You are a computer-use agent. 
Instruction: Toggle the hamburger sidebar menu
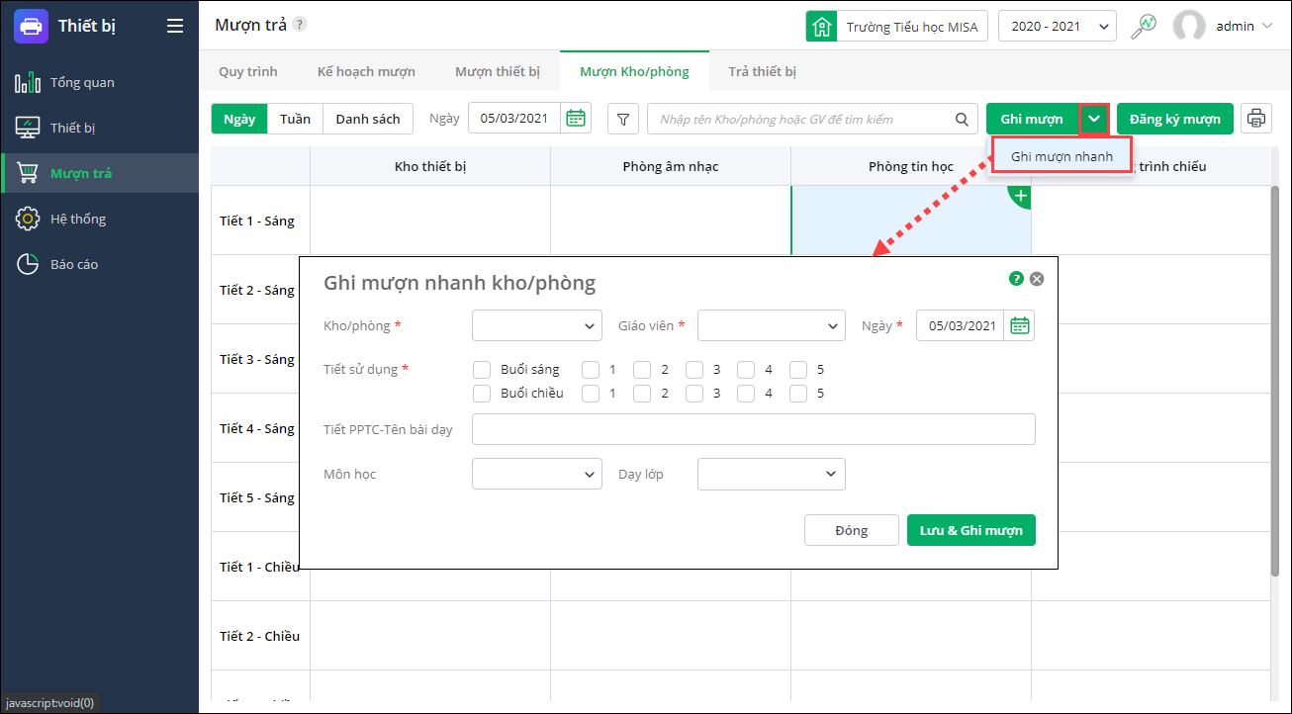[x=175, y=26]
